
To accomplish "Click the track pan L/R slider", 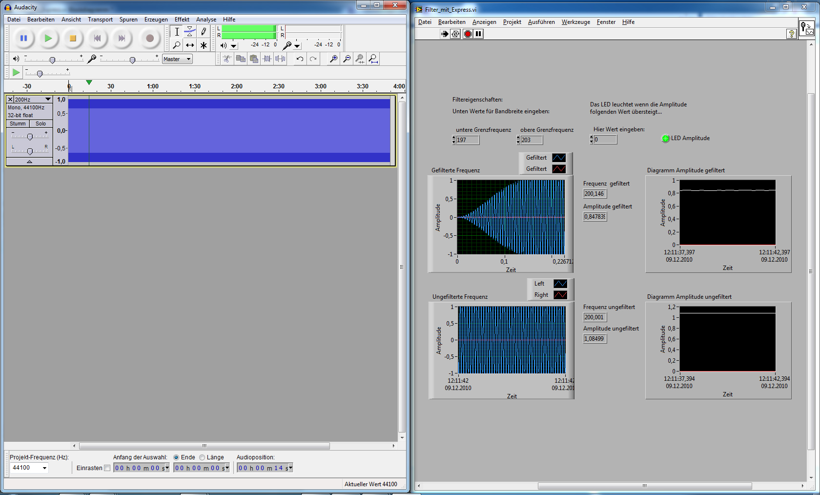I will tap(30, 151).
